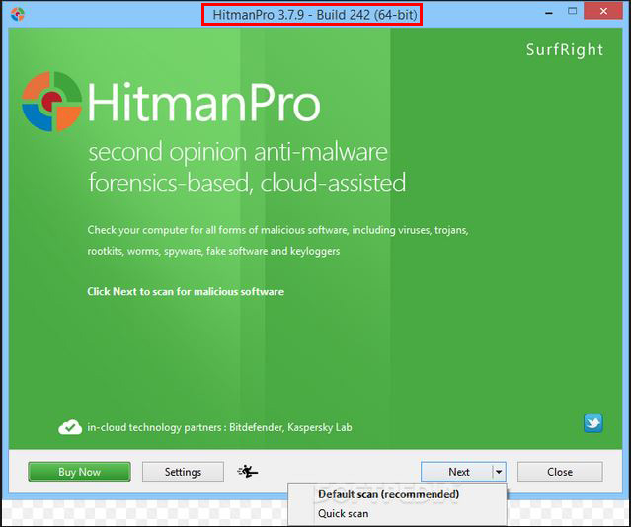Click in-cloud technology partners text
631x527 pixels.
click(219, 427)
